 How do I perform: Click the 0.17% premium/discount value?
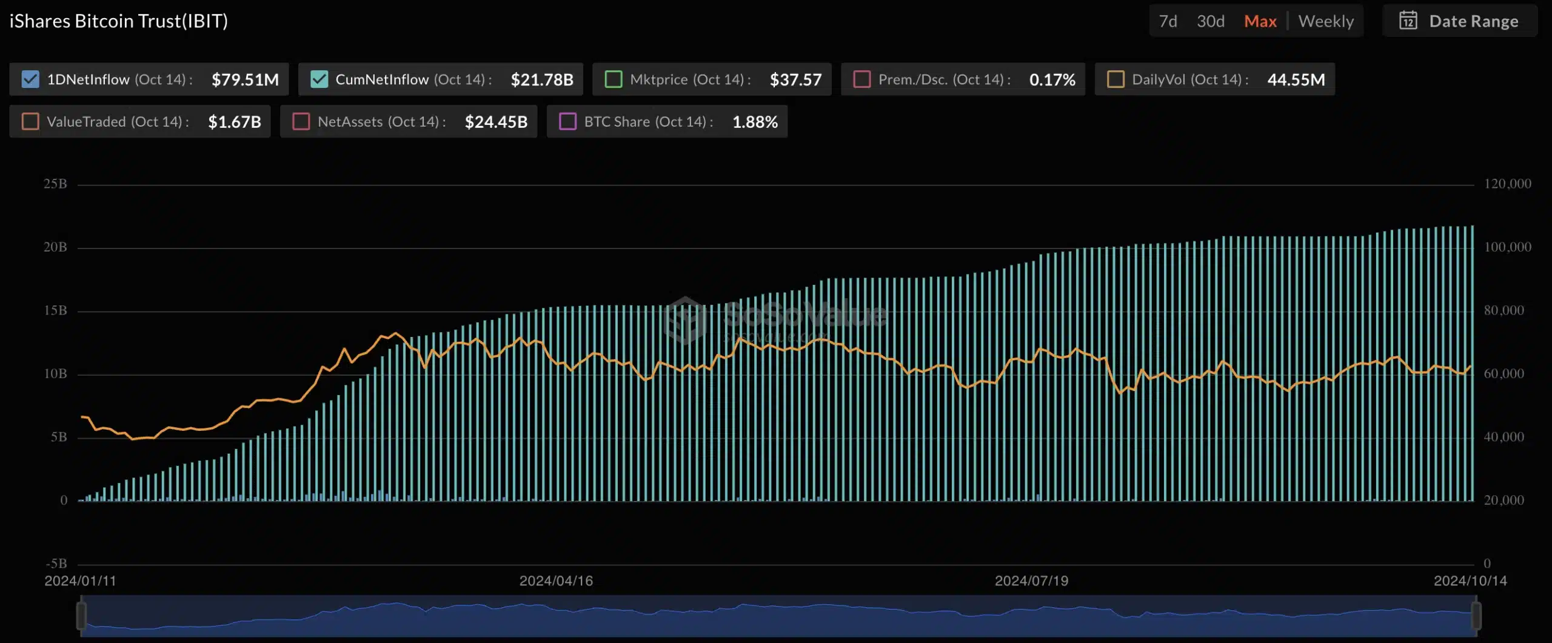(1052, 79)
